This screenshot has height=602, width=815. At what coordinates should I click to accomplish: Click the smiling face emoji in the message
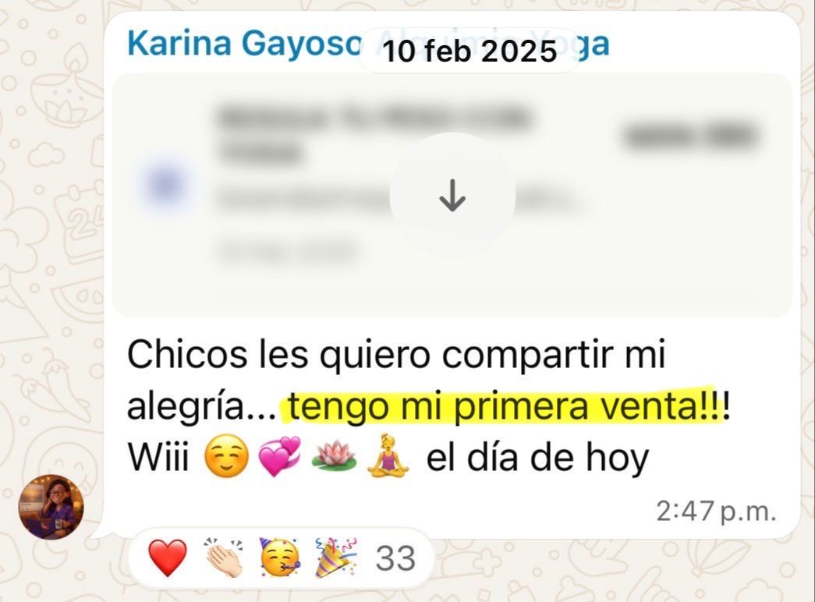point(226,457)
